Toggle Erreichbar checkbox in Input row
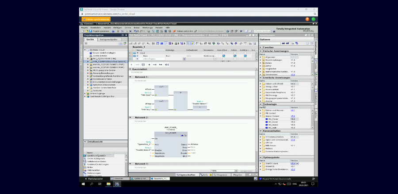The height and width of the screenshot is (194, 398). pyautogui.click(x=224, y=53)
